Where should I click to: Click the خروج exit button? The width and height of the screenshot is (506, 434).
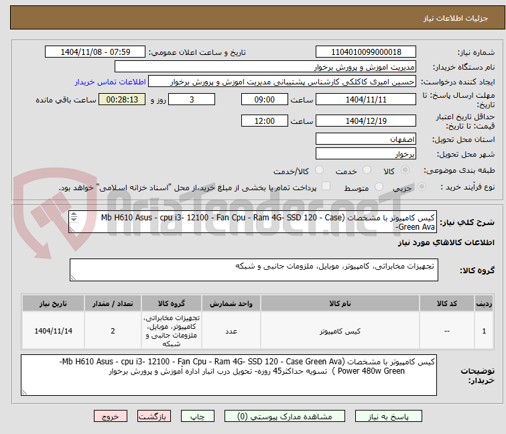pos(111,417)
